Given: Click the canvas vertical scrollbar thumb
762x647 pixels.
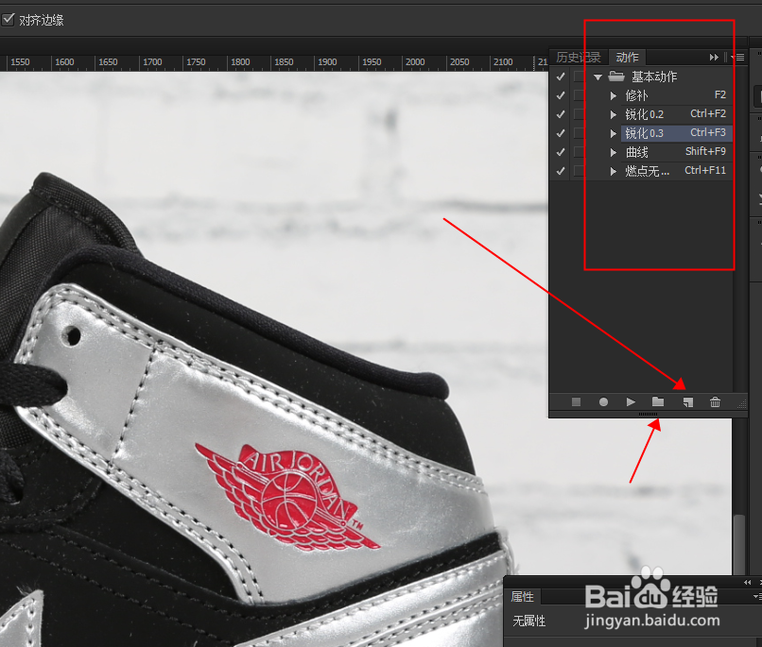Looking at the screenshot, I should click(739, 544).
